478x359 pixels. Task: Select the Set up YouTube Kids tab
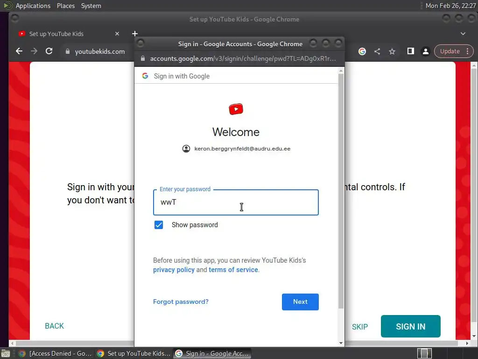coord(69,34)
